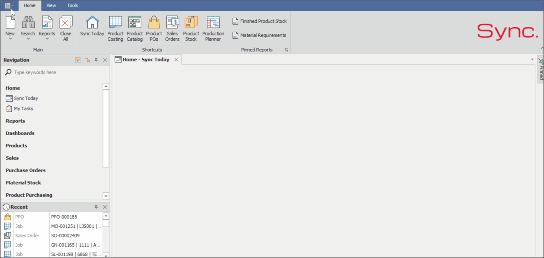544x258 pixels.
Task: Click Close All in the ribbon
Action: (66, 28)
